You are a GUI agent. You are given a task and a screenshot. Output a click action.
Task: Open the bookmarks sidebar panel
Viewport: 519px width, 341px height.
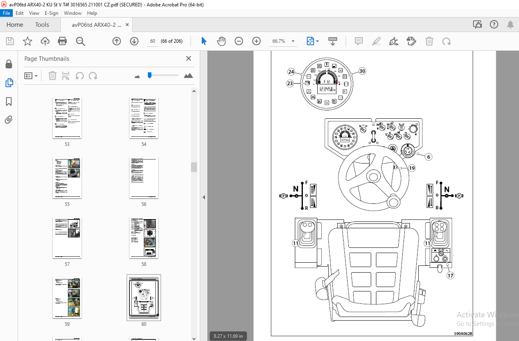[9, 101]
